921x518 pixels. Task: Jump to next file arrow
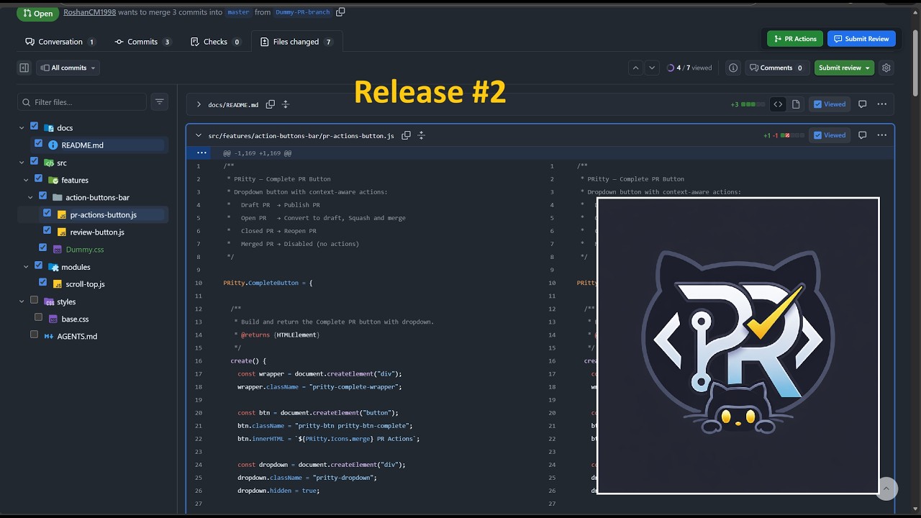652,68
